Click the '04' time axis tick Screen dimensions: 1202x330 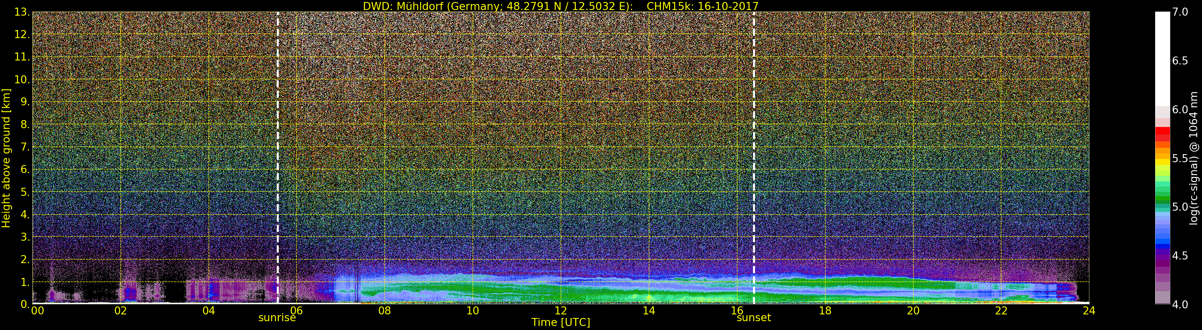pos(209,310)
